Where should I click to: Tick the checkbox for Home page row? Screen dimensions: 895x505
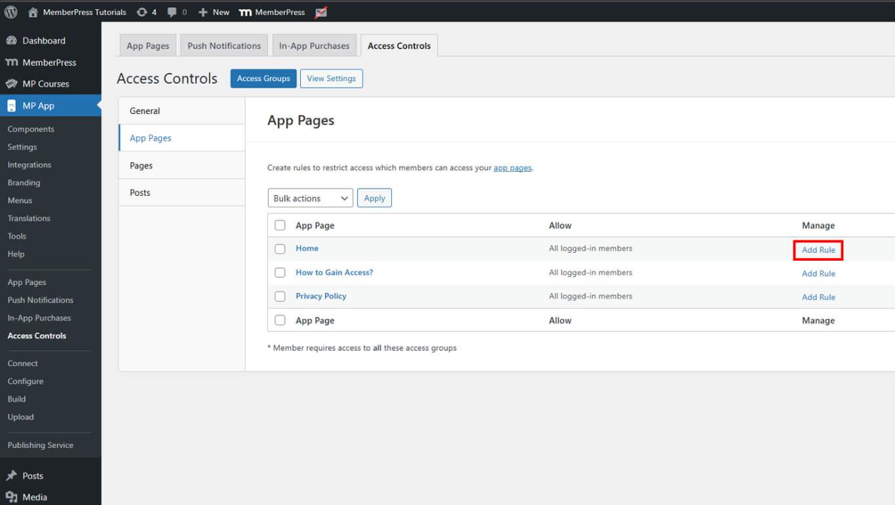(280, 249)
